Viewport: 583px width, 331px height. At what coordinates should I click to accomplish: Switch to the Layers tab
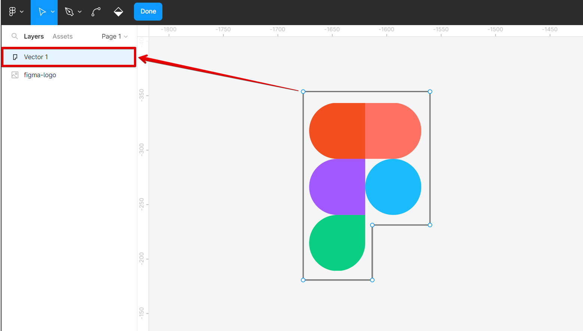34,36
